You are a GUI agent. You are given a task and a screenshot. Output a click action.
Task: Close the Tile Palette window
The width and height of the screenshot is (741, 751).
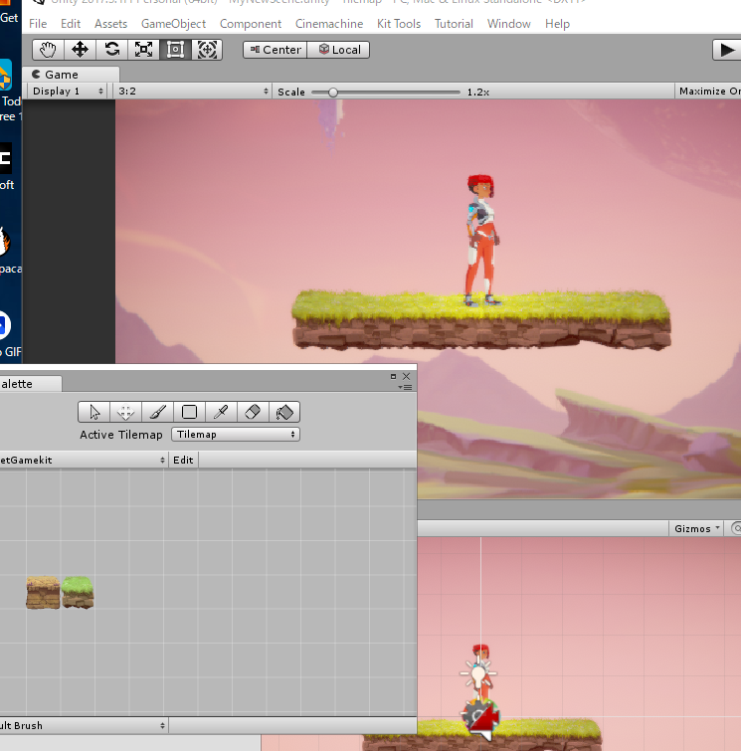pyautogui.click(x=406, y=376)
